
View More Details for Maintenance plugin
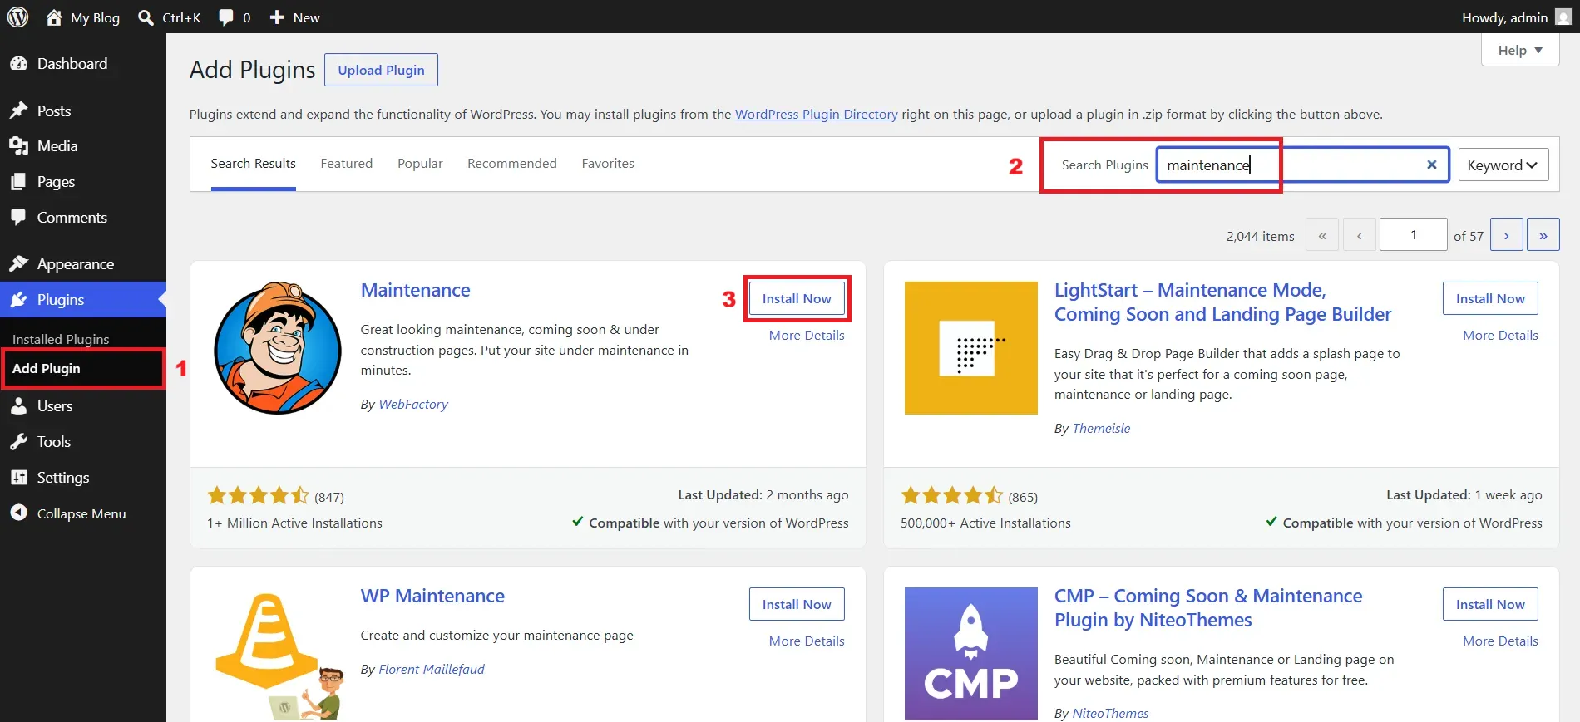807,336
